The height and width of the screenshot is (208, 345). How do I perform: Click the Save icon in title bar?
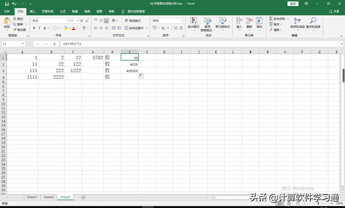click(x=7, y=4)
